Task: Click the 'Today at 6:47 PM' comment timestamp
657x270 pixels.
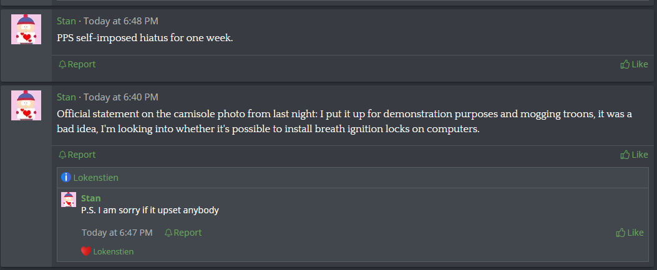Action: pos(117,233)
